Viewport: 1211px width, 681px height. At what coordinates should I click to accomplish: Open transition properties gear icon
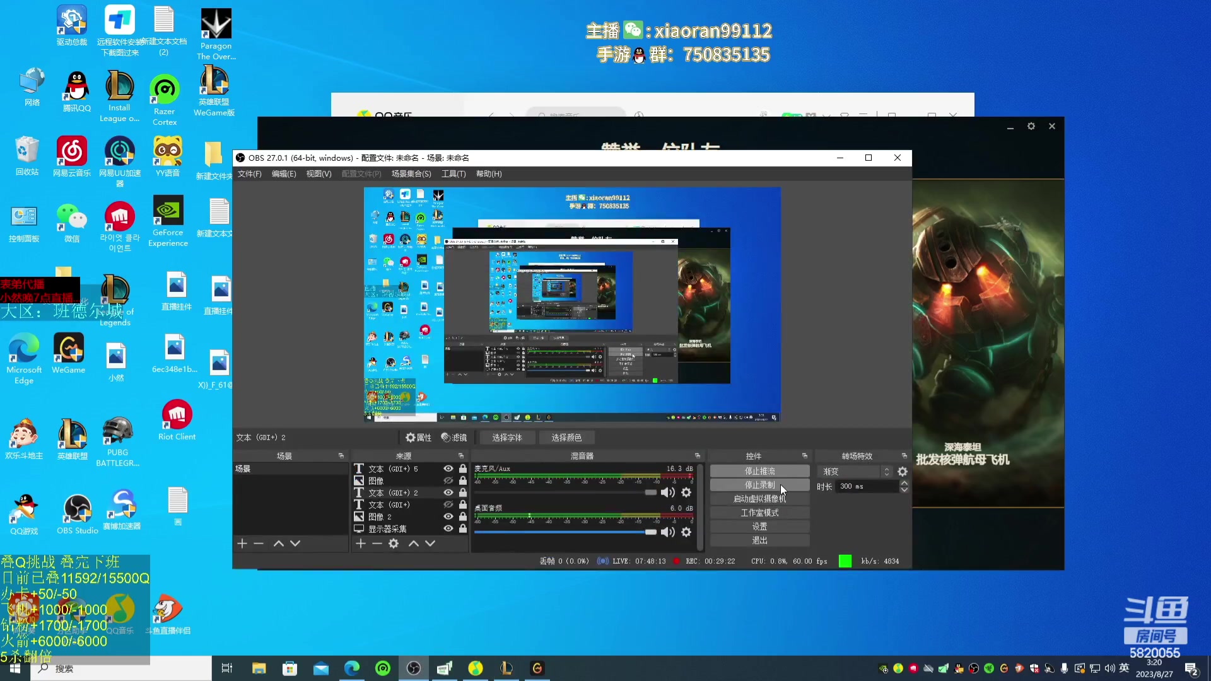pyautogui.click(x=903, y=472)
